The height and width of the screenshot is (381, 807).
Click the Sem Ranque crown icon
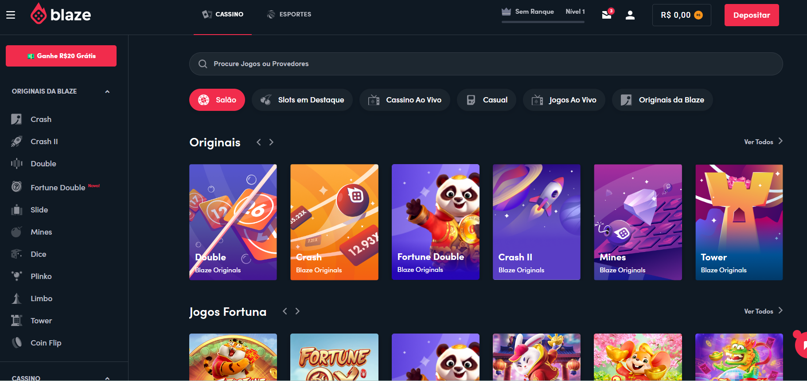[x=506, y=12]
